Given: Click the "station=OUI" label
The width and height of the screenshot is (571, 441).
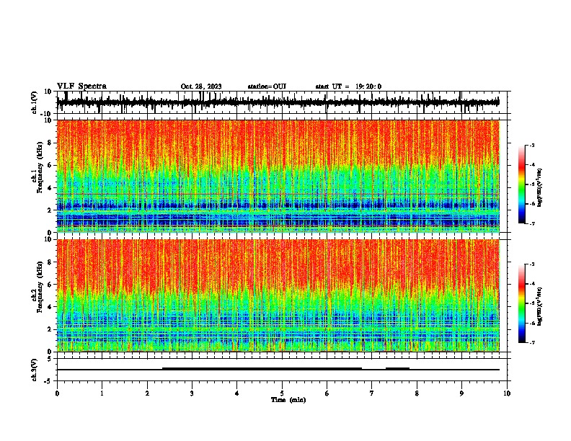Looking at the screenshot, I should pyautogui.click(x=267, y=86).
